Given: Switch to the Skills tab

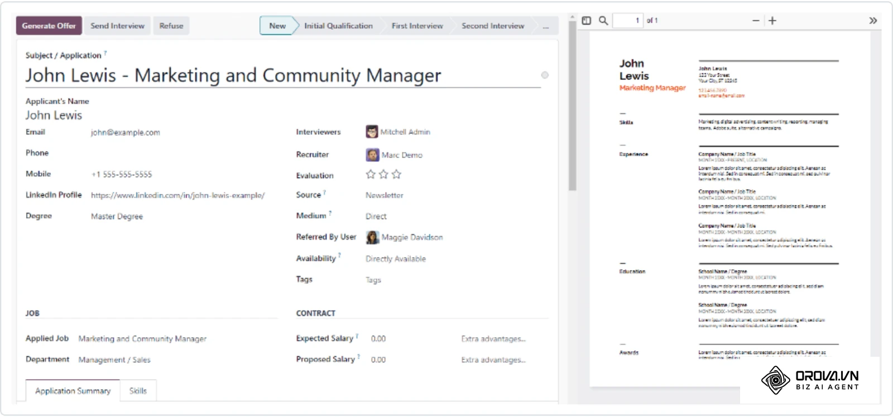Looking at the screenshot, I should [x=138, y=391].
